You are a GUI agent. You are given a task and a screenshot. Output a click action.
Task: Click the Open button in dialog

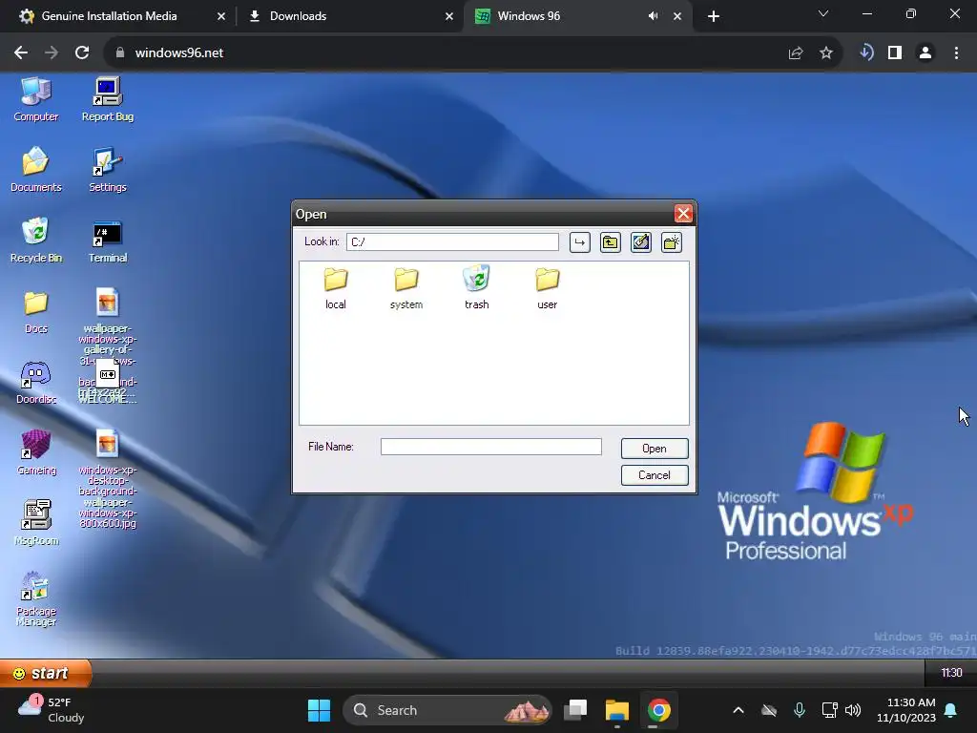[655, 449]
